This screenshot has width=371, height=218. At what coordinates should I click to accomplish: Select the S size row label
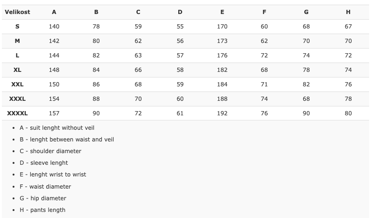[17, 27]
